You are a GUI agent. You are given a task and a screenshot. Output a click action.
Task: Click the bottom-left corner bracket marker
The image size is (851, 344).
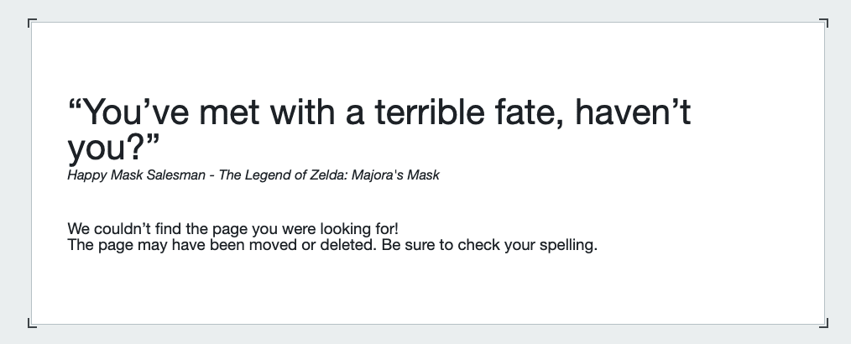click(x=32, y=323)
